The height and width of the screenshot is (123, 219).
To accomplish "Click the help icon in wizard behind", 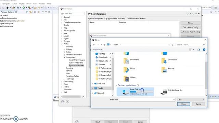I will coord(77,122).
